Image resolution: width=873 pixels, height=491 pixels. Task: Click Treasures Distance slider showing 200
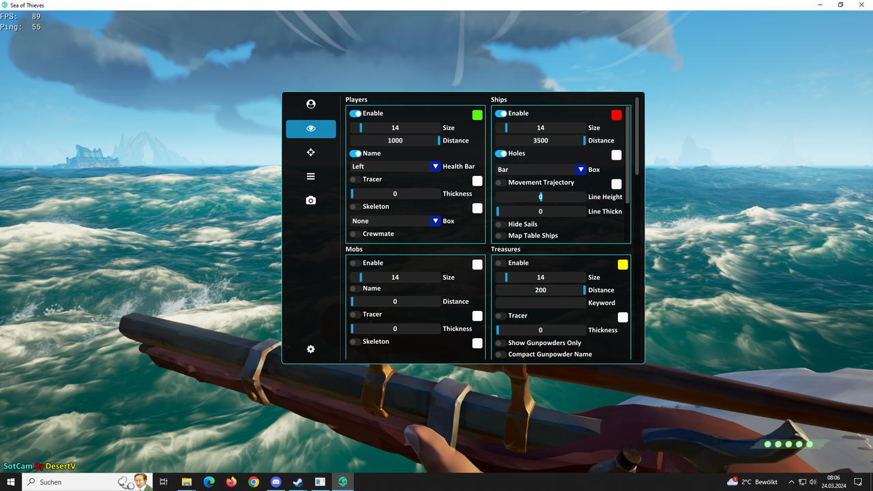(541, 290)
